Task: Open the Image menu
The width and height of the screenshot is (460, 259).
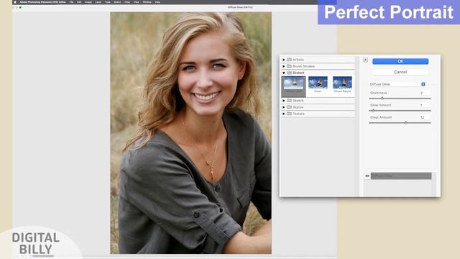Action: click(88, 2)
